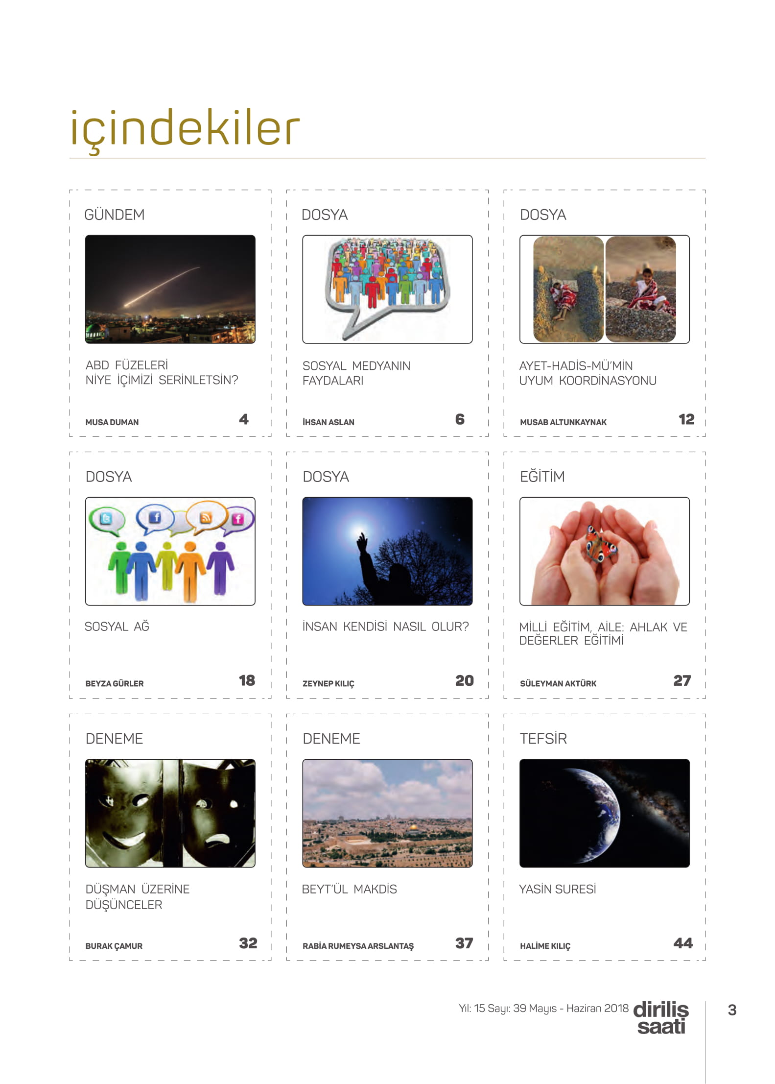The image size is (775, 1084).
Task: Click the YASİN SURESİ title
Action: click(558, 889)
